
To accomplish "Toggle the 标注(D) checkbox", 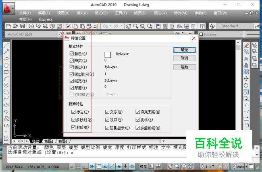I will click(73, 112).
